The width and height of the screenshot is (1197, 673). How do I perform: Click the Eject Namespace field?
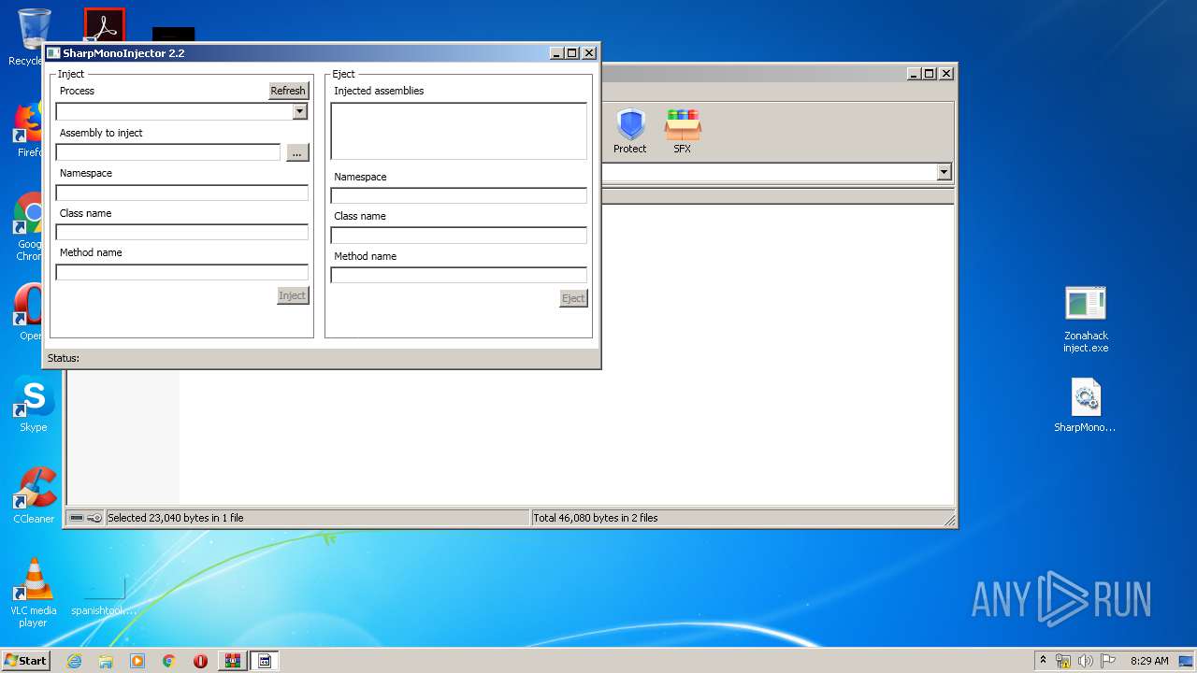pyautogui.click(x=458, y=195)
